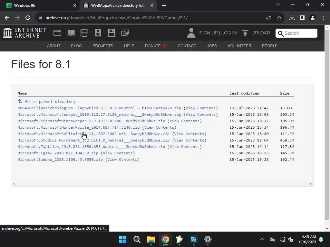Open the Audio speaker icon
The image size is (330, 247).
coord(98,33)
